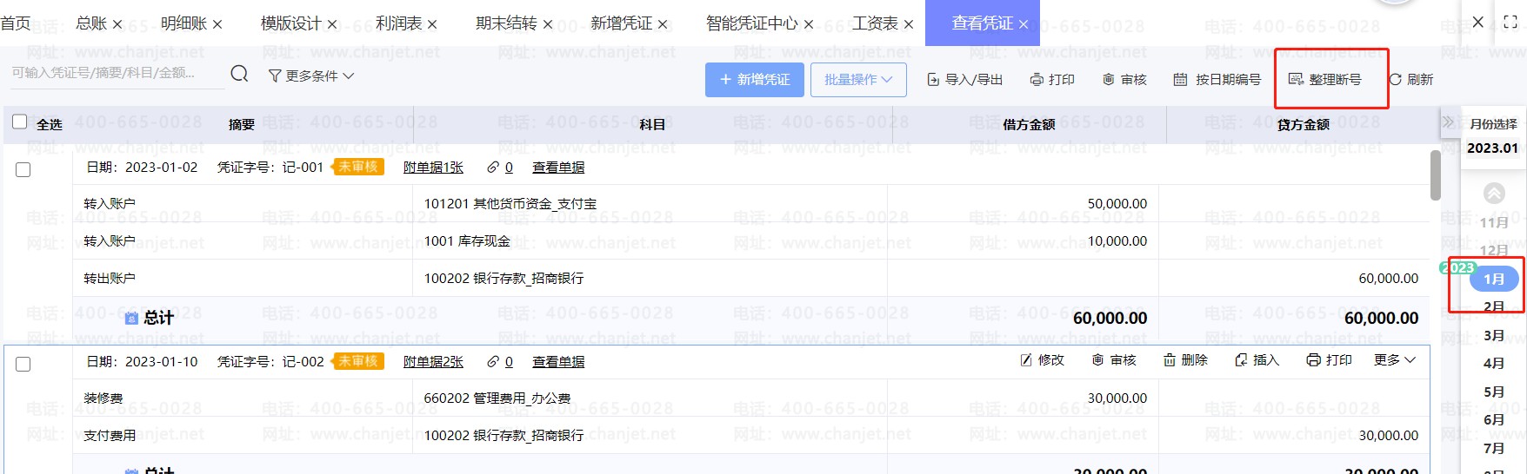This screenshot has width=1527, height=474.
Task: Tick the 全选 checkbox
Action: 20,122
